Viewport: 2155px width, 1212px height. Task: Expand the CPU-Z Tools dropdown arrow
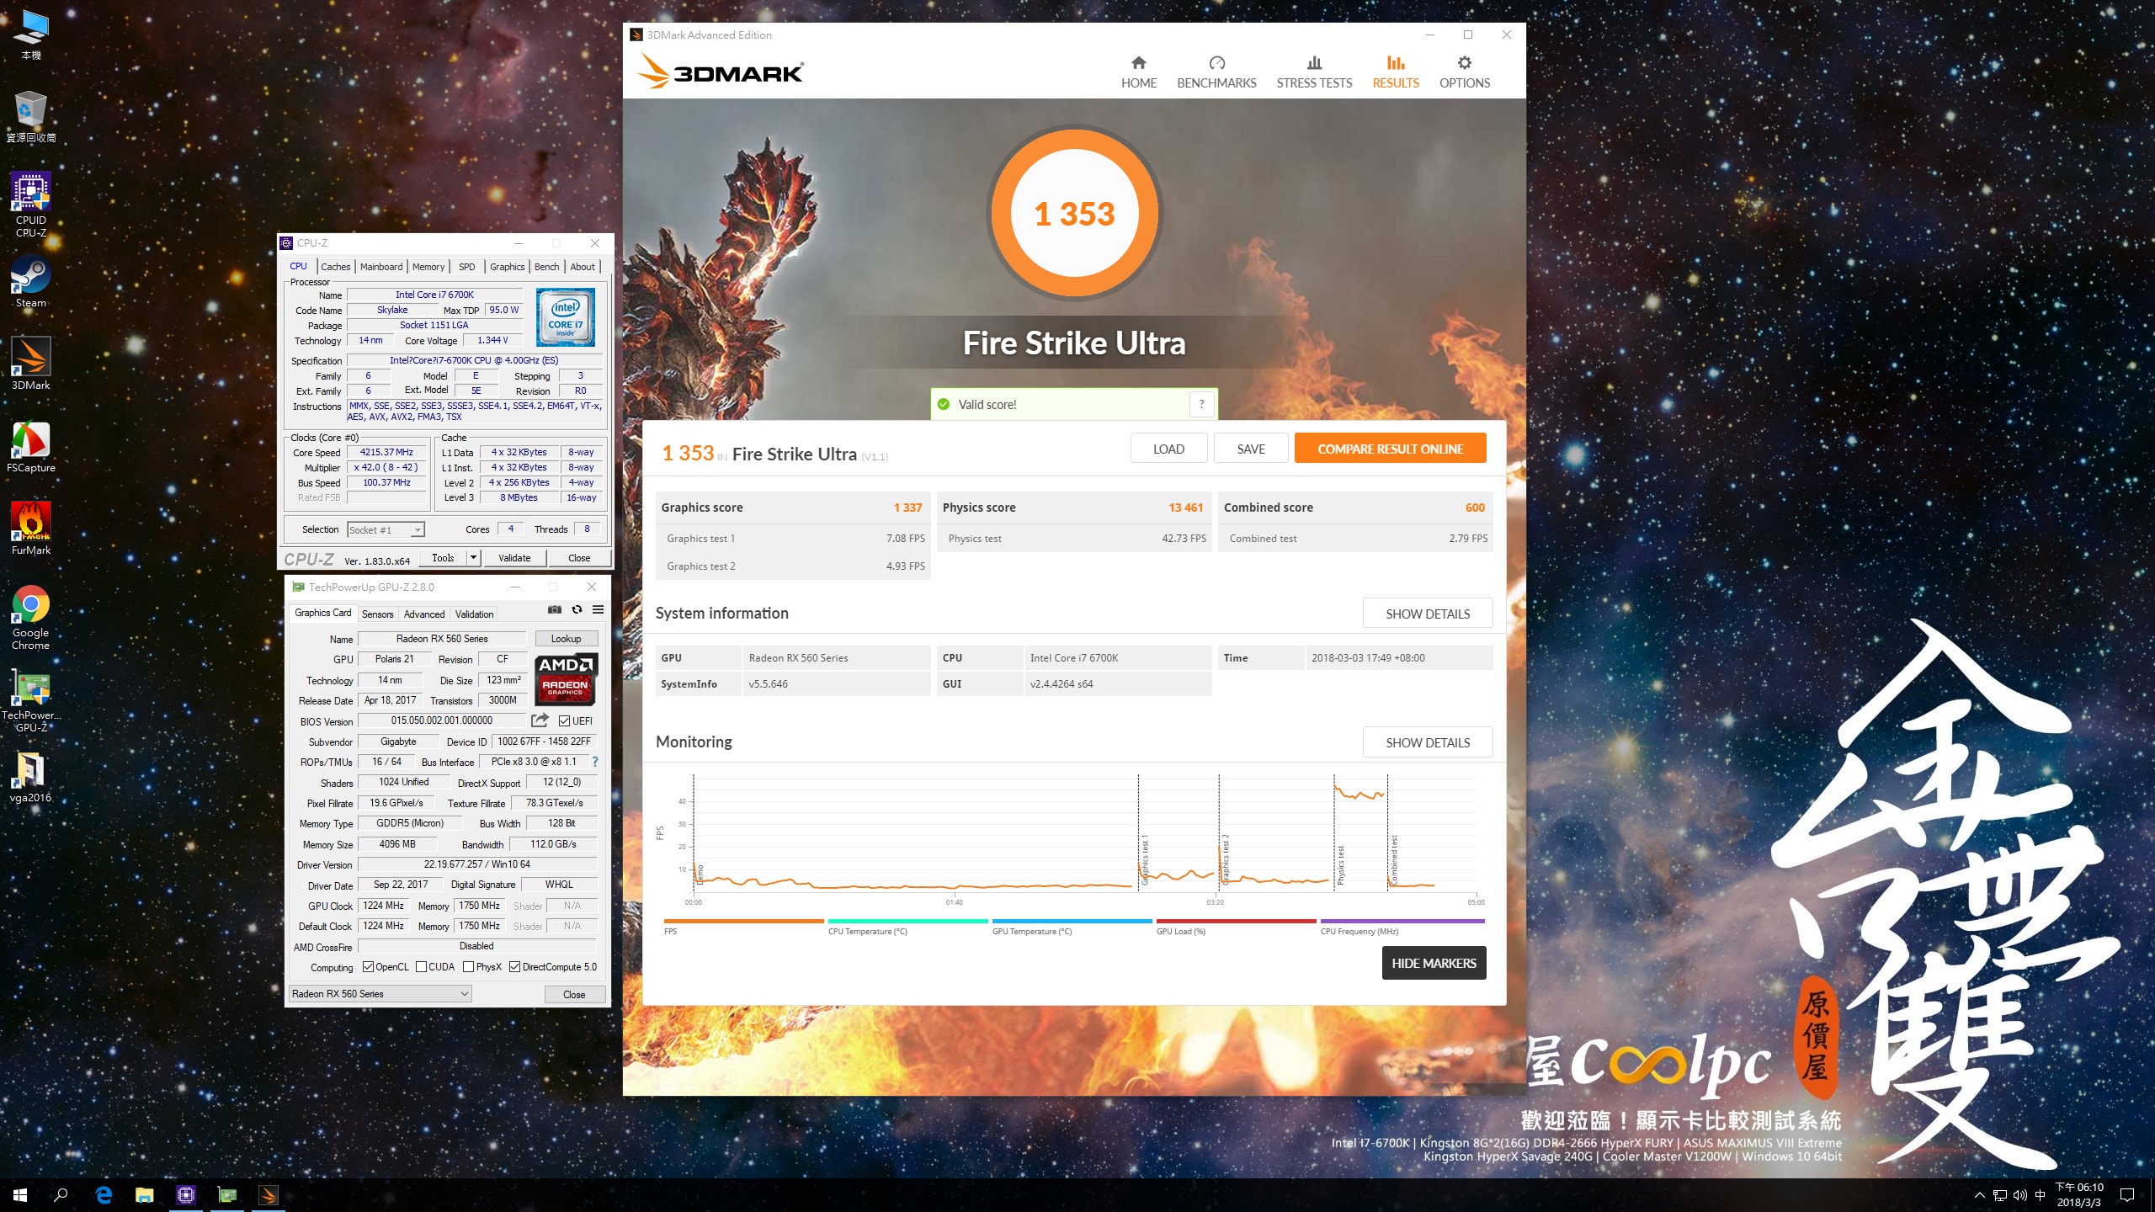click(473, 558)
